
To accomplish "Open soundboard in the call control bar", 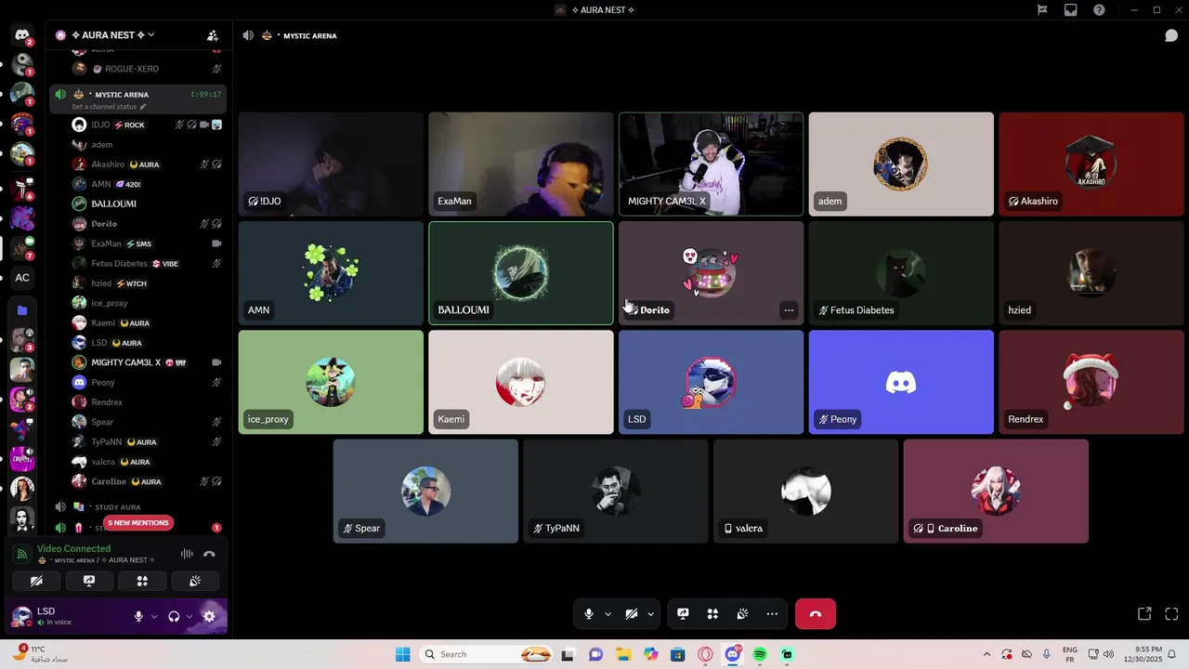I will coord(742,614).
